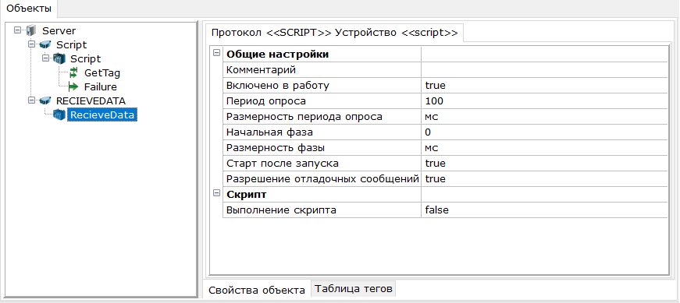Click the Период опроса property name
The width and height of the screenshot is (680, 303).
(266, 100)
